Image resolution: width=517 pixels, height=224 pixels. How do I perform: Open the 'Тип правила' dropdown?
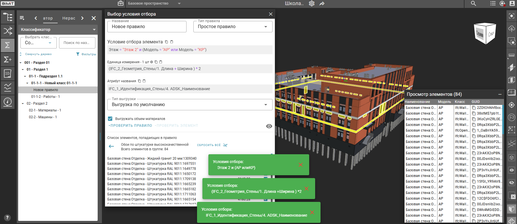pos(233,27)
